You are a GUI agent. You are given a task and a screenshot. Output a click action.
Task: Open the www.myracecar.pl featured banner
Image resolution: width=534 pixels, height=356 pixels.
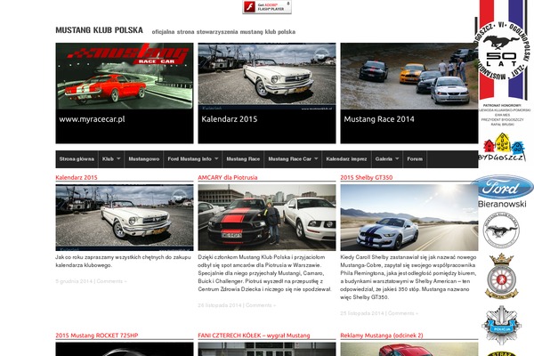[125, 93]
